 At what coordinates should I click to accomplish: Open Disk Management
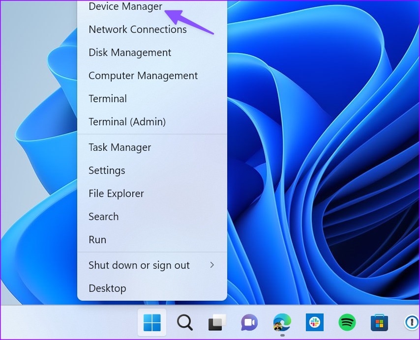point(129,53)
